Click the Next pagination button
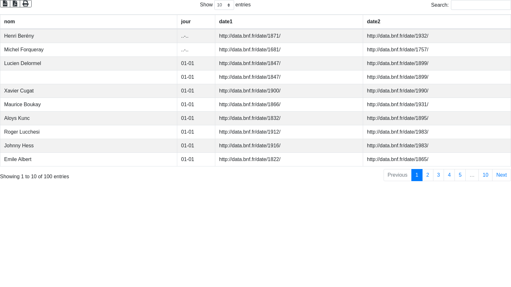The height and width of the screenshot is (287, 511). (501, 175)
